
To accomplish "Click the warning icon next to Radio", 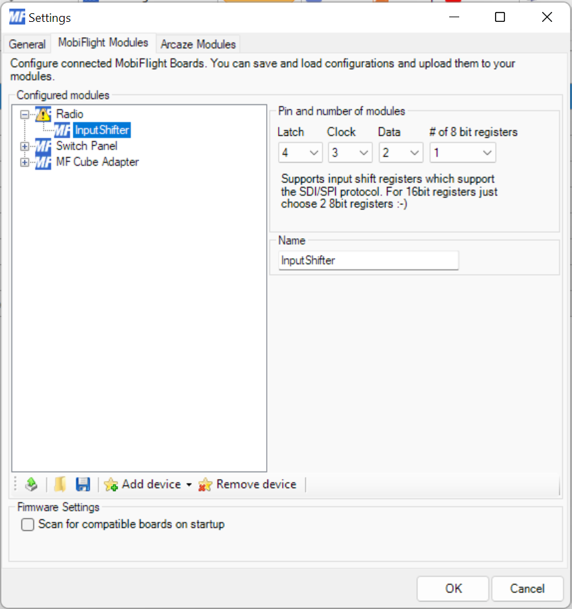I will [x=43, y=114].
